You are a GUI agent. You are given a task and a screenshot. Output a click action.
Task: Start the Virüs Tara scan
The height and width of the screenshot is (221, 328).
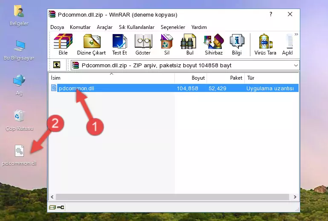(265, 44)
